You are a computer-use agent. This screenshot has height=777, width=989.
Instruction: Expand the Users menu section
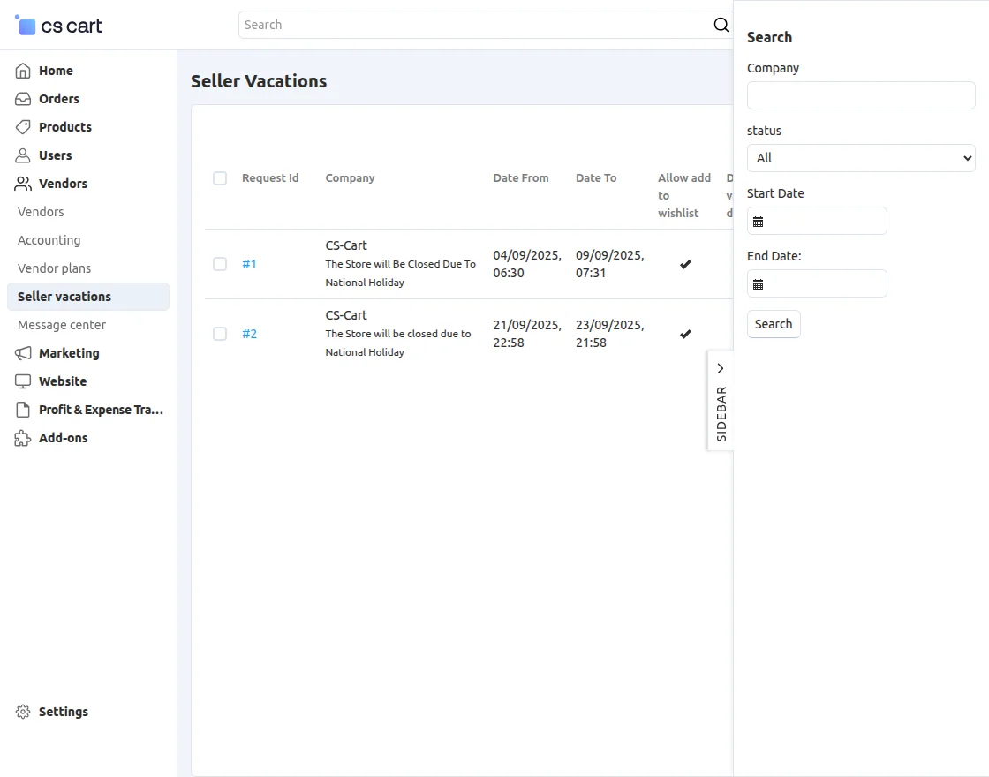point(55,155)
